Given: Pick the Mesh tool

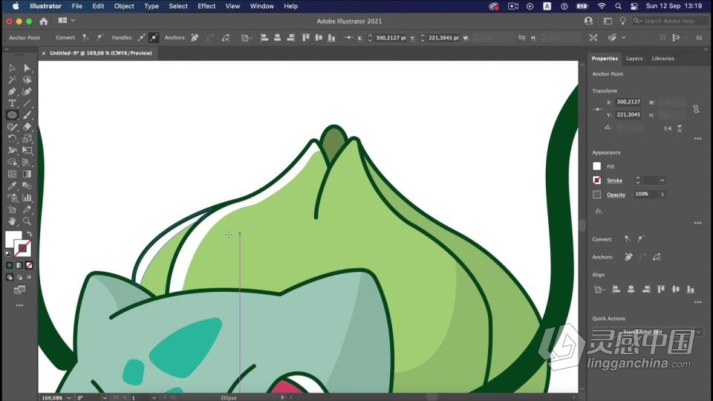Looking at the screenshot, I should click(13, 174).
